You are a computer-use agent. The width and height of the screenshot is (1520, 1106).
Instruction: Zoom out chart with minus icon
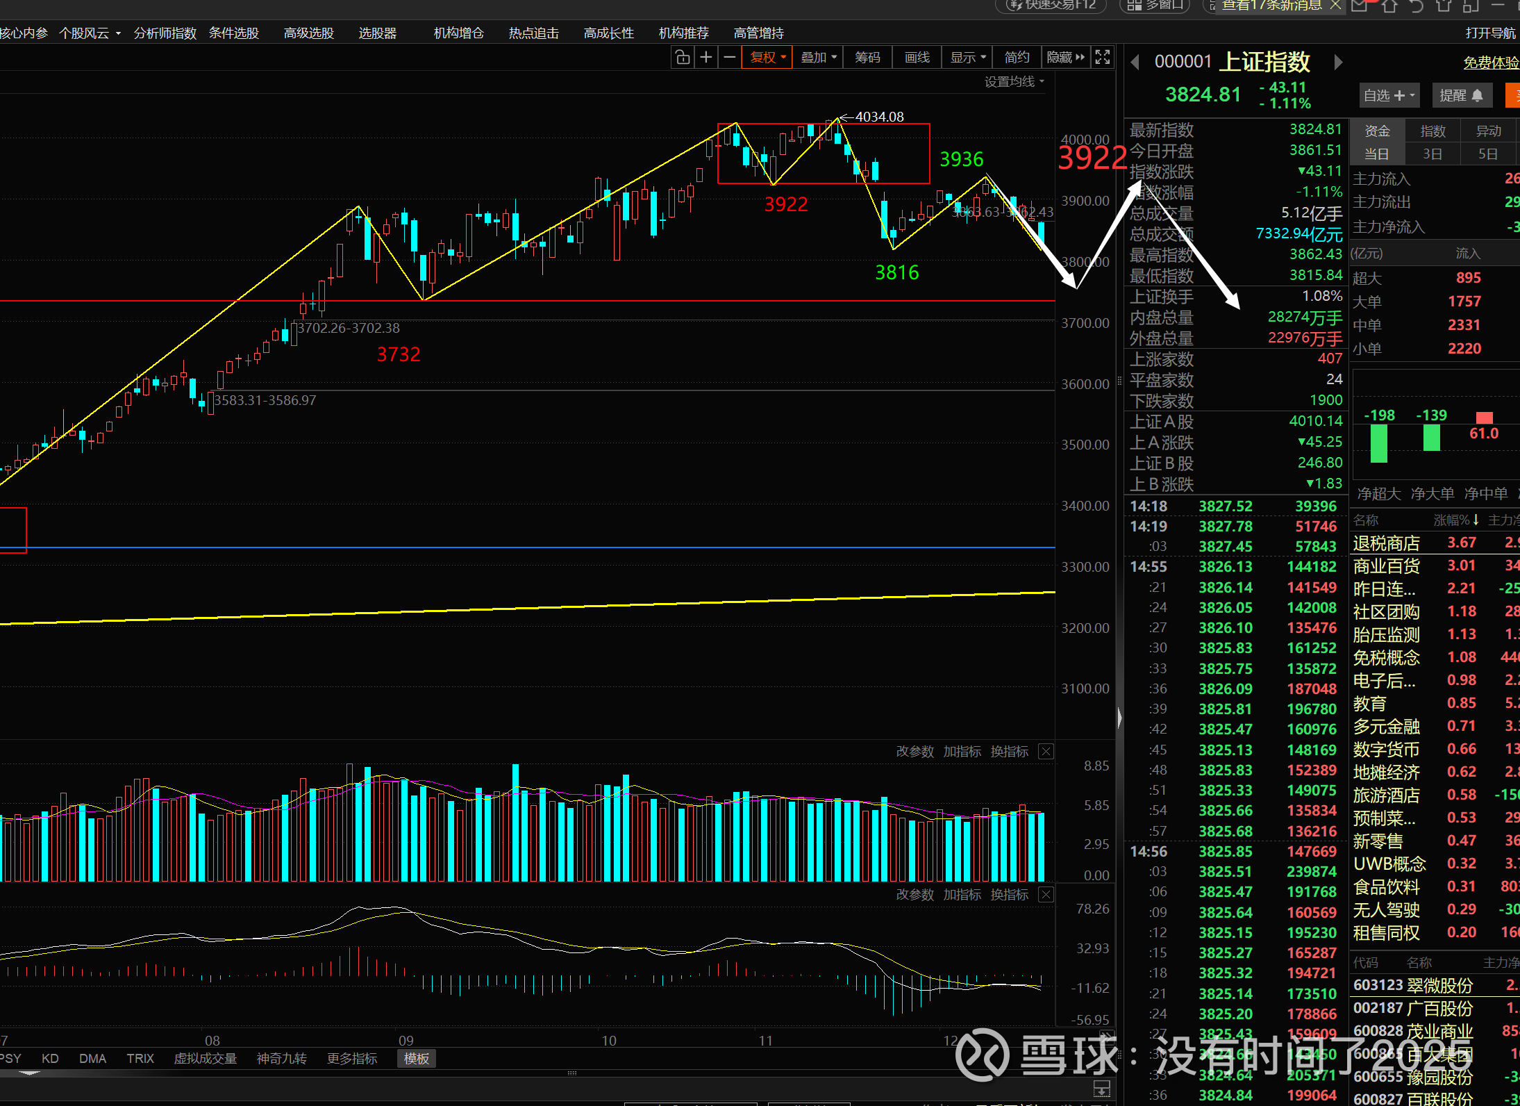729,58
